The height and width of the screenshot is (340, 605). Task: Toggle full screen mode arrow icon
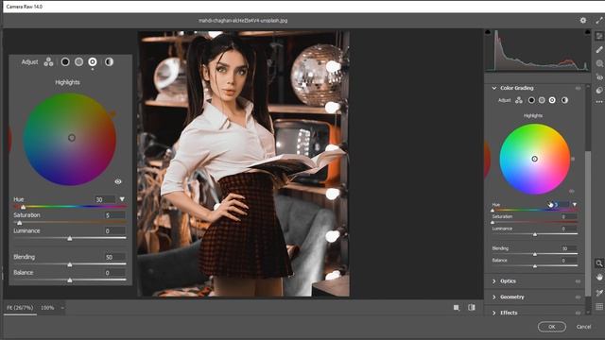[x=598, y=21]
